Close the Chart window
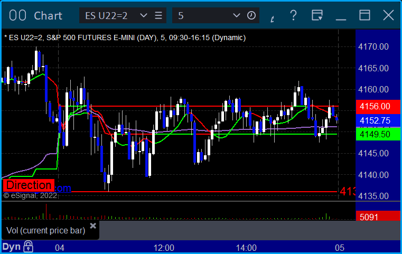This screenshot has width=402, height=254. 388,15
